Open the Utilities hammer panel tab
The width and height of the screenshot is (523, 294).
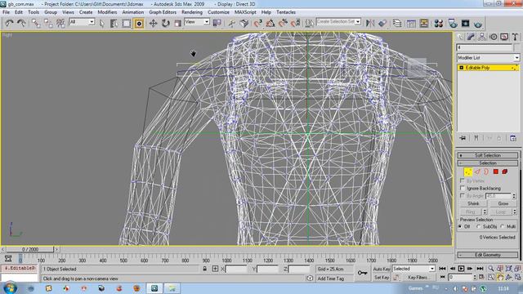pyautogui.click(x=516, y=37)
